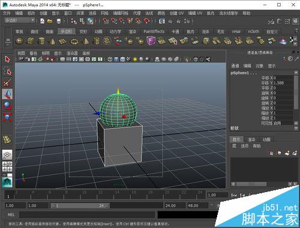Toggle select by hierarchy mode
This screenshot has width=300, height=228.
coord(74,21)
